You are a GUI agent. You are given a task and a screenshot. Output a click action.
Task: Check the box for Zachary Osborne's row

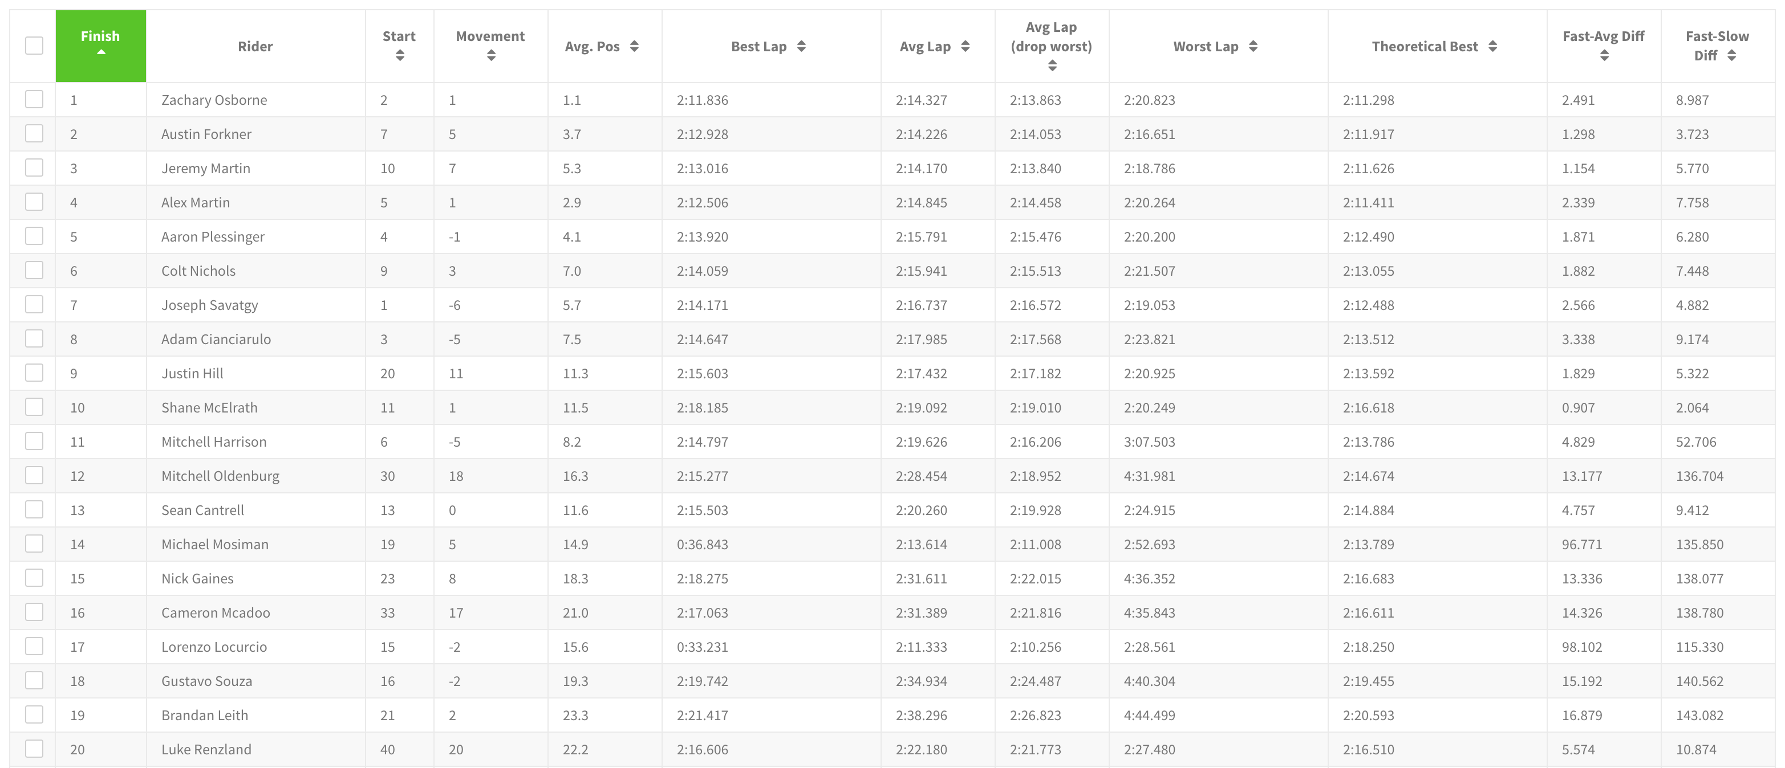click(x=34, y=100)
